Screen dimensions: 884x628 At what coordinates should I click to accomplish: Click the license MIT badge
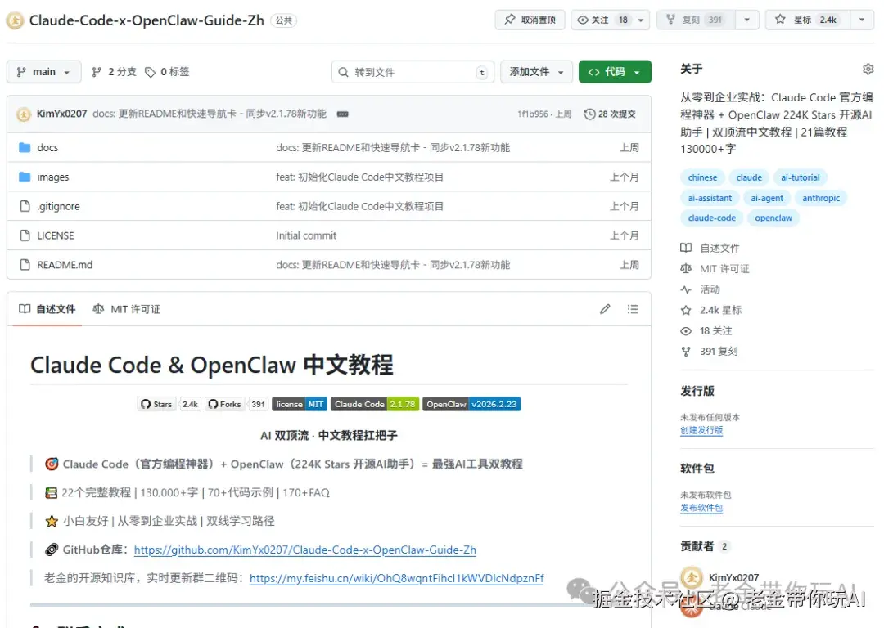point(300,405)
